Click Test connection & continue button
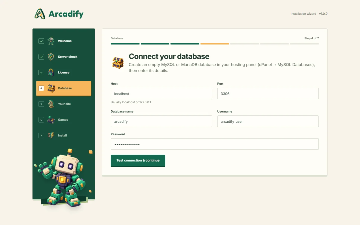The height and width of the screenshot is (225, 360). (138, 160)
